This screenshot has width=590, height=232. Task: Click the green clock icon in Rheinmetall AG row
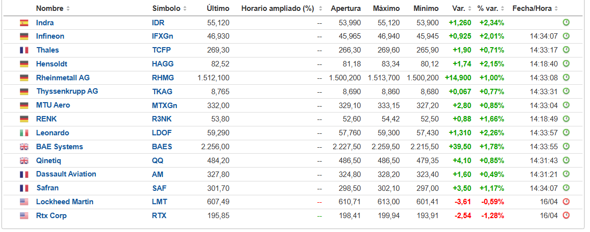(x=566, y=77)
